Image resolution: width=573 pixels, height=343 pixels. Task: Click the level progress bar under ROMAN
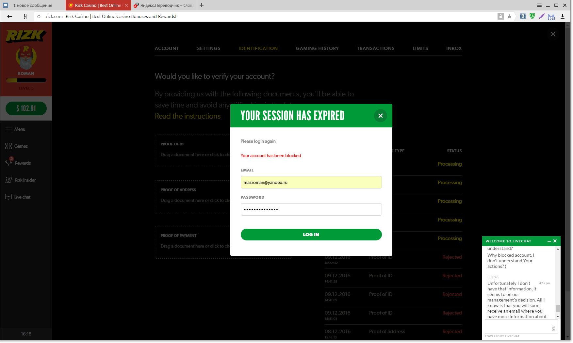click(26, 80)
